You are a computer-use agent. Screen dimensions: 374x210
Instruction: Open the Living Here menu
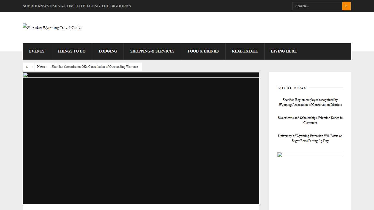tap(284, 51)
